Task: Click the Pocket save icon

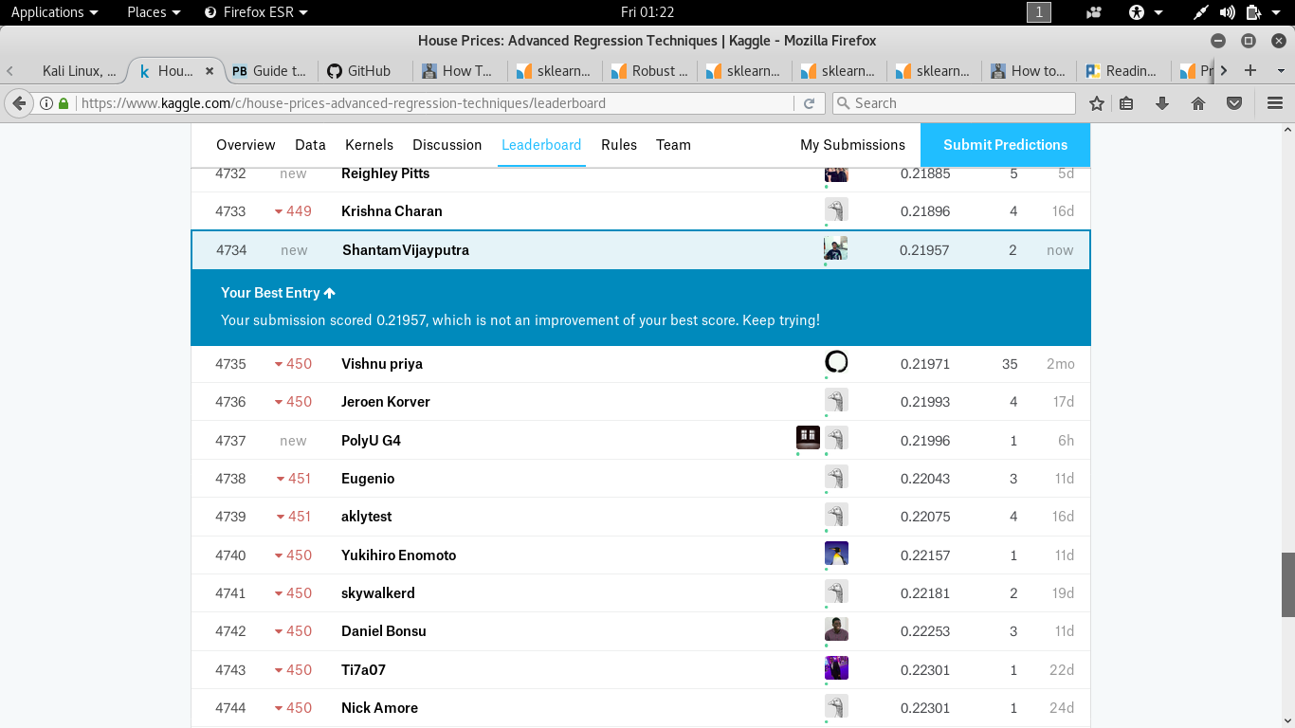Action: 1234,103
